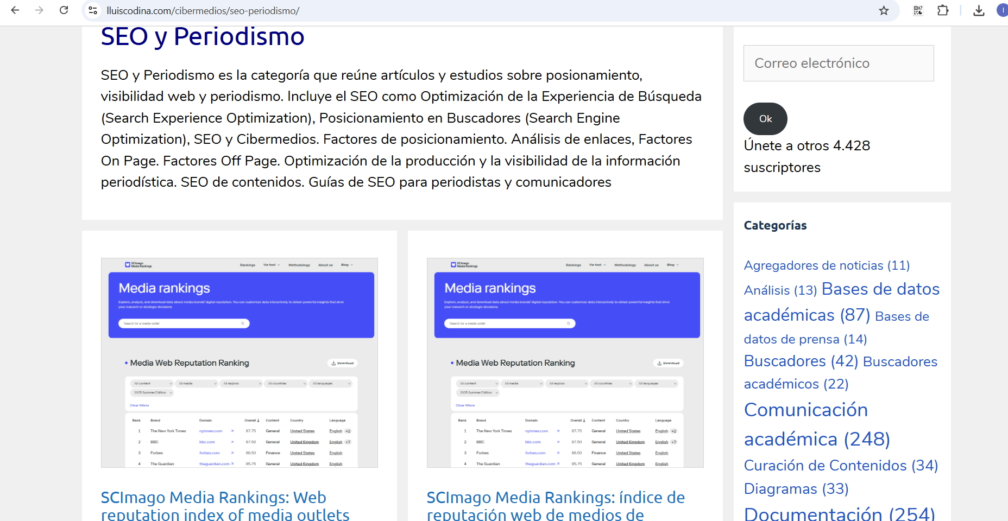This screenshot has width=1008, height=521.
Task: Open Agregadores de noticias category
Action: pyautogui.click(x=826, y=265)
